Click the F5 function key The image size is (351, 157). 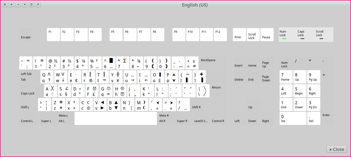pos(116,35)
